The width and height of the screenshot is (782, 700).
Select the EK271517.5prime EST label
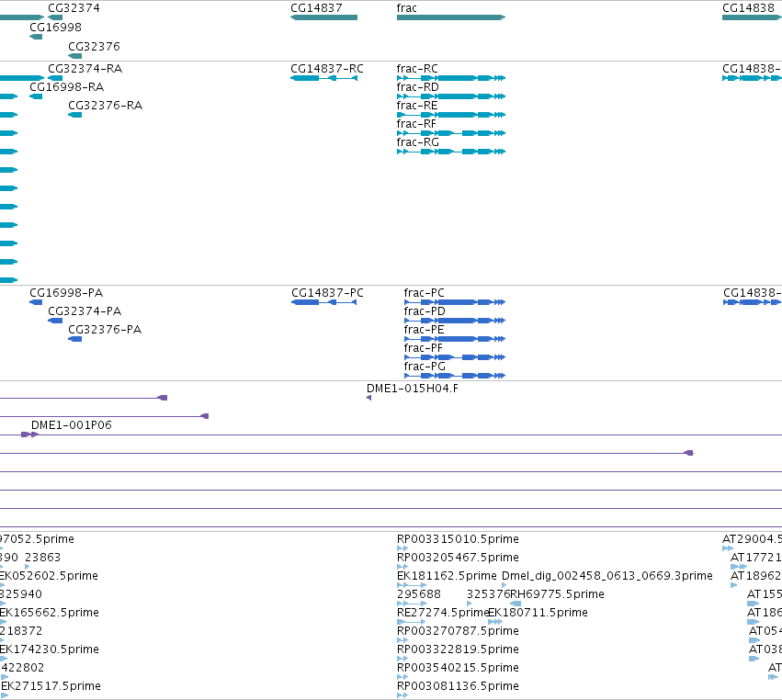tap(51, 686)
